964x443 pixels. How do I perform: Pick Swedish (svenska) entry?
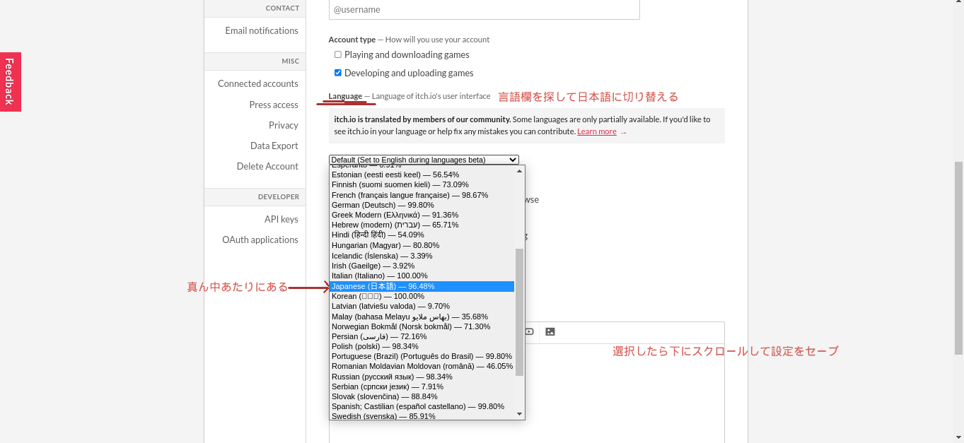click(422, 416)
